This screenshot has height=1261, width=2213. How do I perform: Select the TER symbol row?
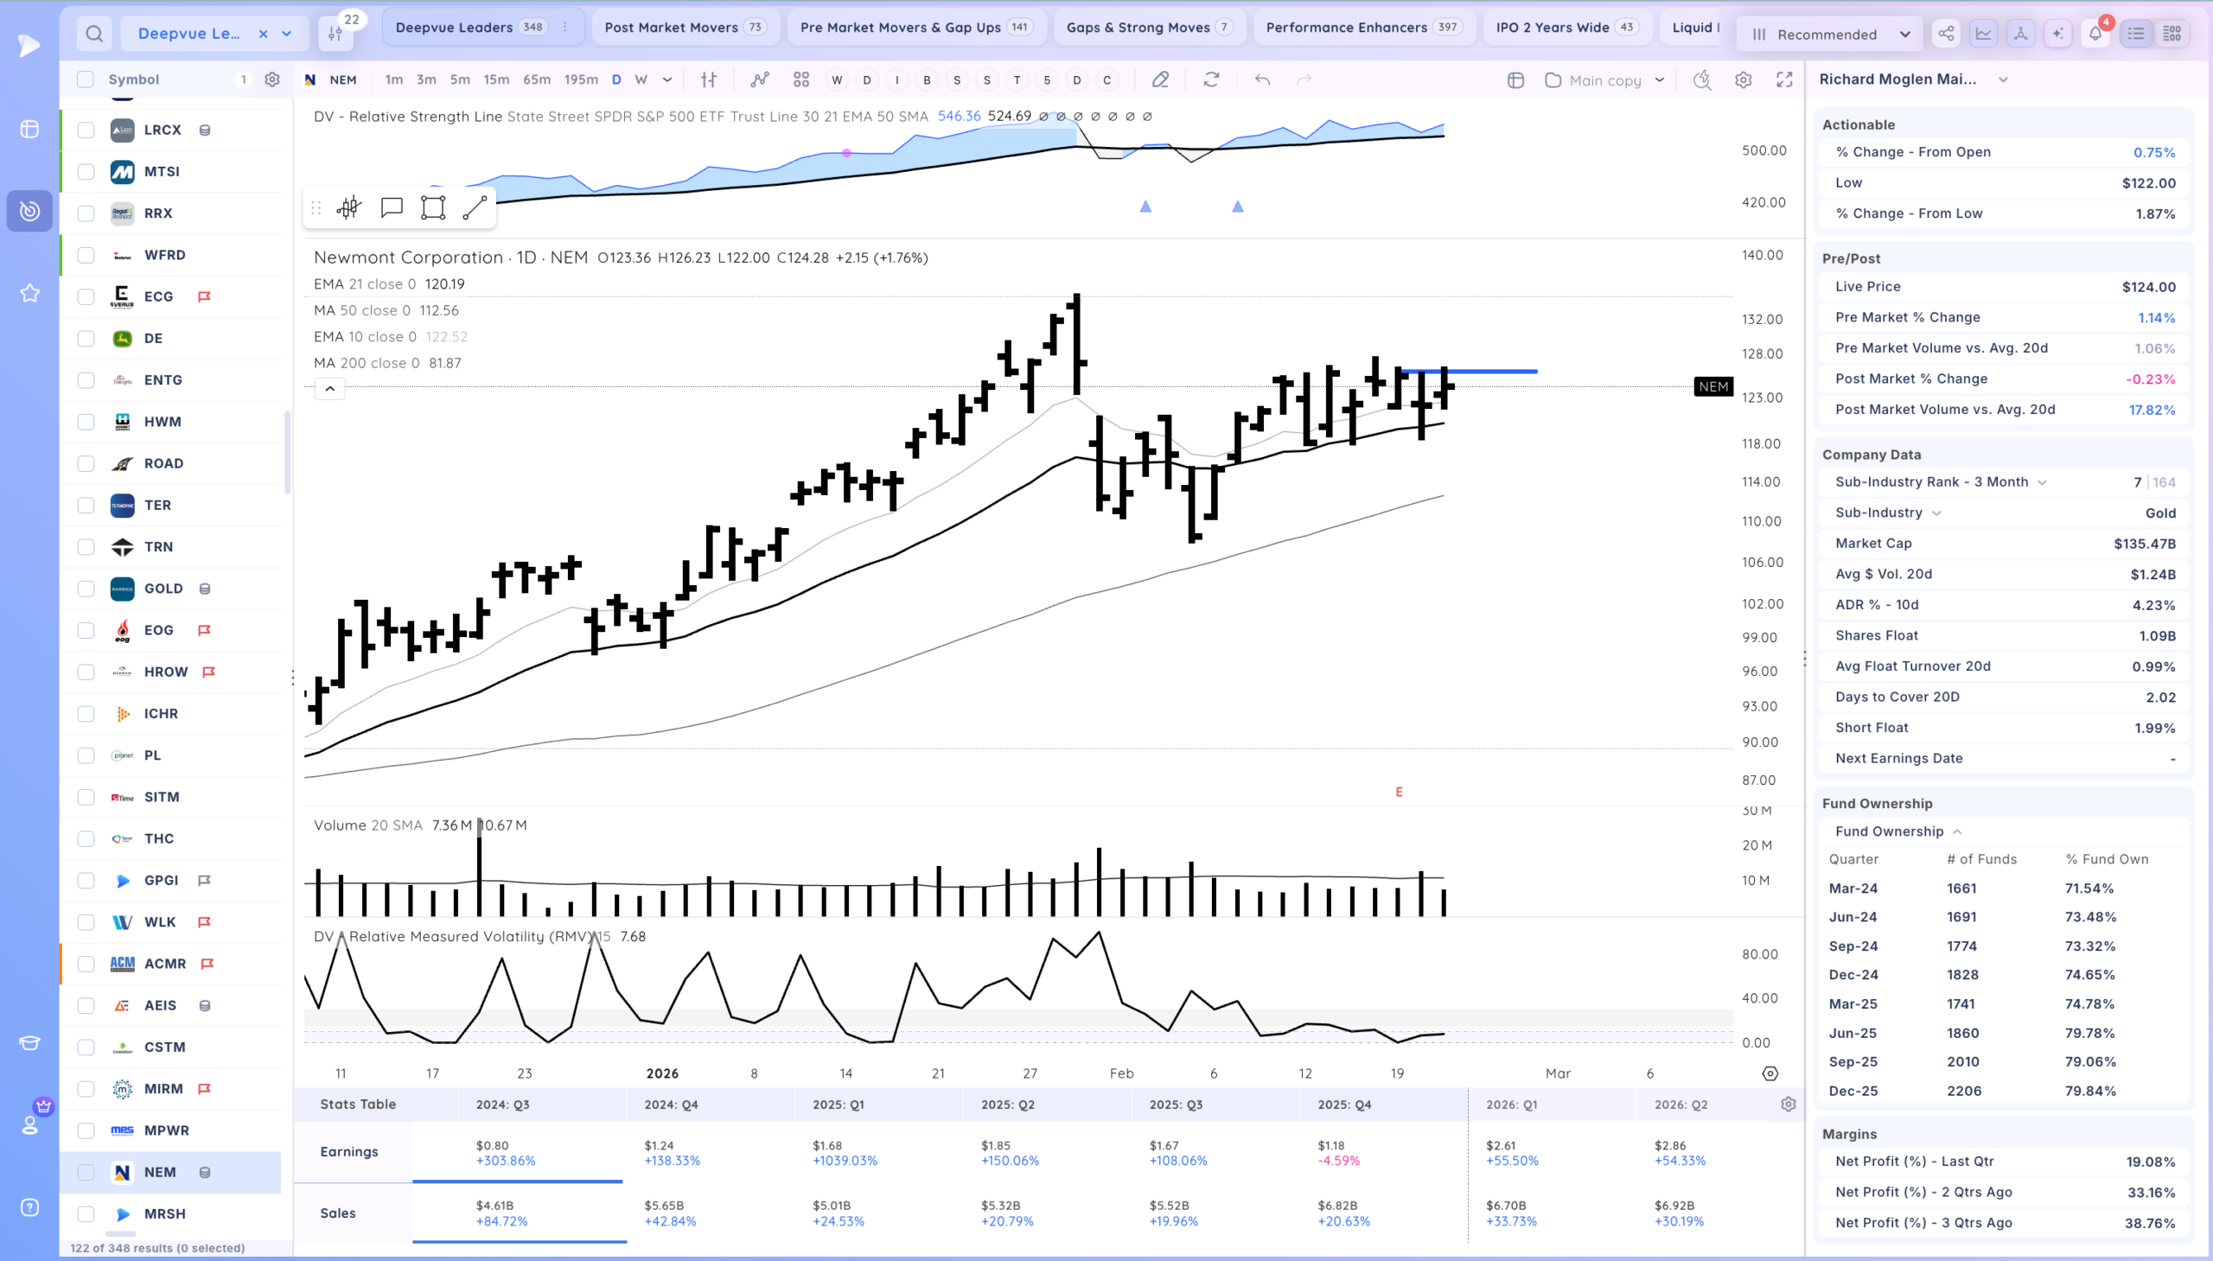[170, 506]
